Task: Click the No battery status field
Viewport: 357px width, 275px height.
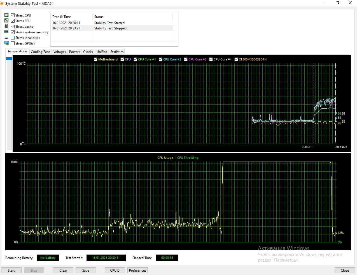Action: pos(48,258)
